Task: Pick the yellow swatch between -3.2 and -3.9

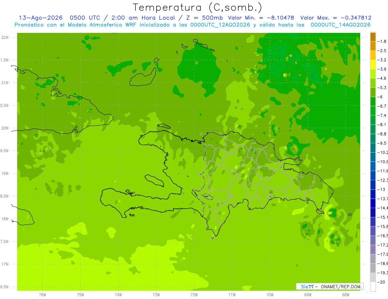Action: coord(373,65)
